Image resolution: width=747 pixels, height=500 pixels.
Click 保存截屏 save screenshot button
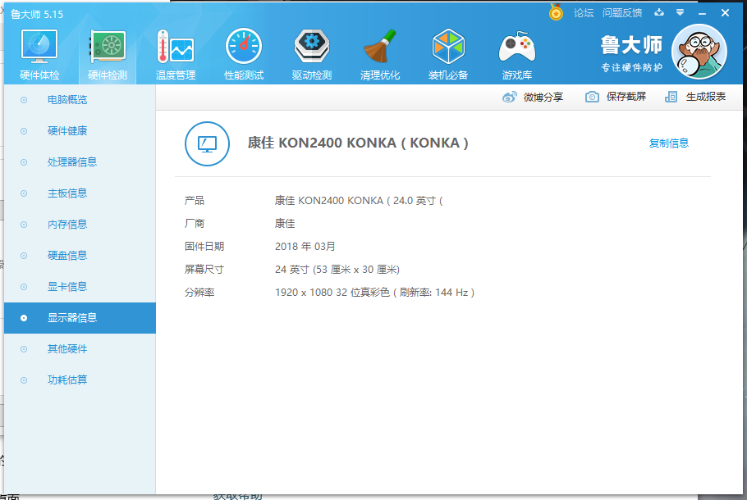click(616, 97)
